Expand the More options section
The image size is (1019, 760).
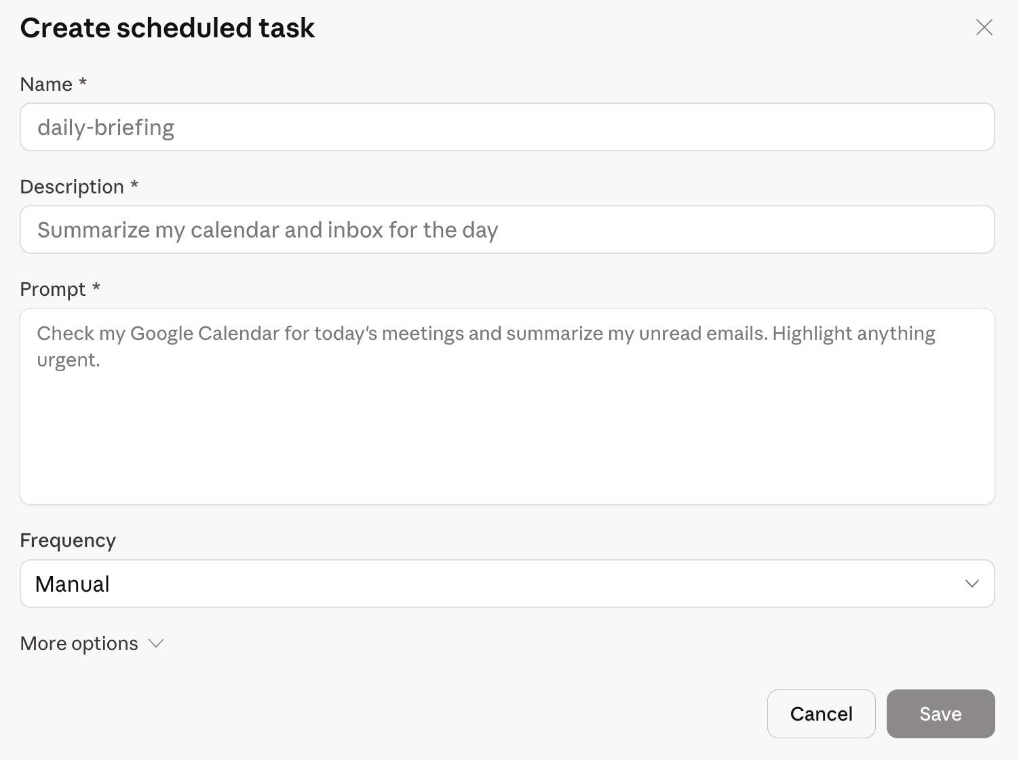tap(92, 643)
